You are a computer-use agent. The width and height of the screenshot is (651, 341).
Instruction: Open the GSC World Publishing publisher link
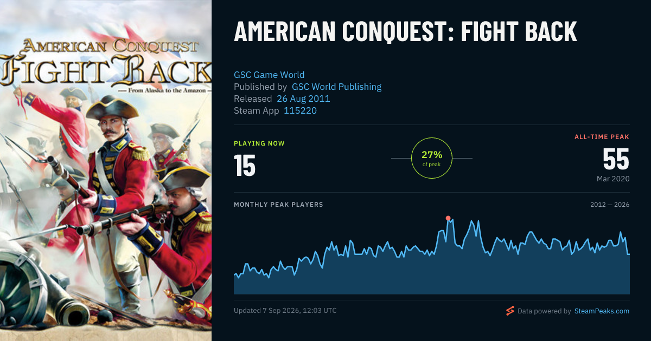pyautogui.click(x=336, y=87)
